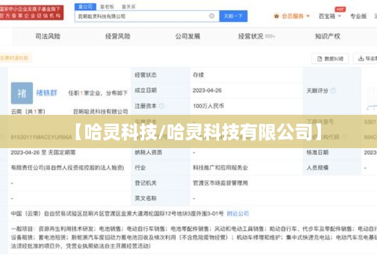Click the 云南（共1家） region label
The height and width of the screenshot is (263, 377).
(x=28, y=112)
